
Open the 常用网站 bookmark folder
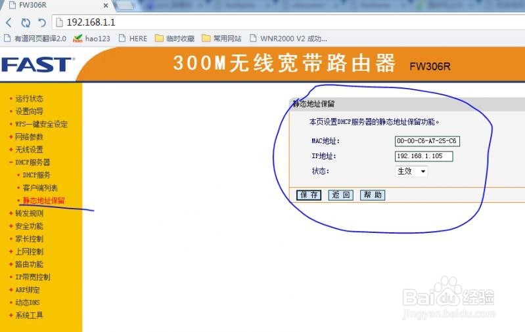click(221, 39)
